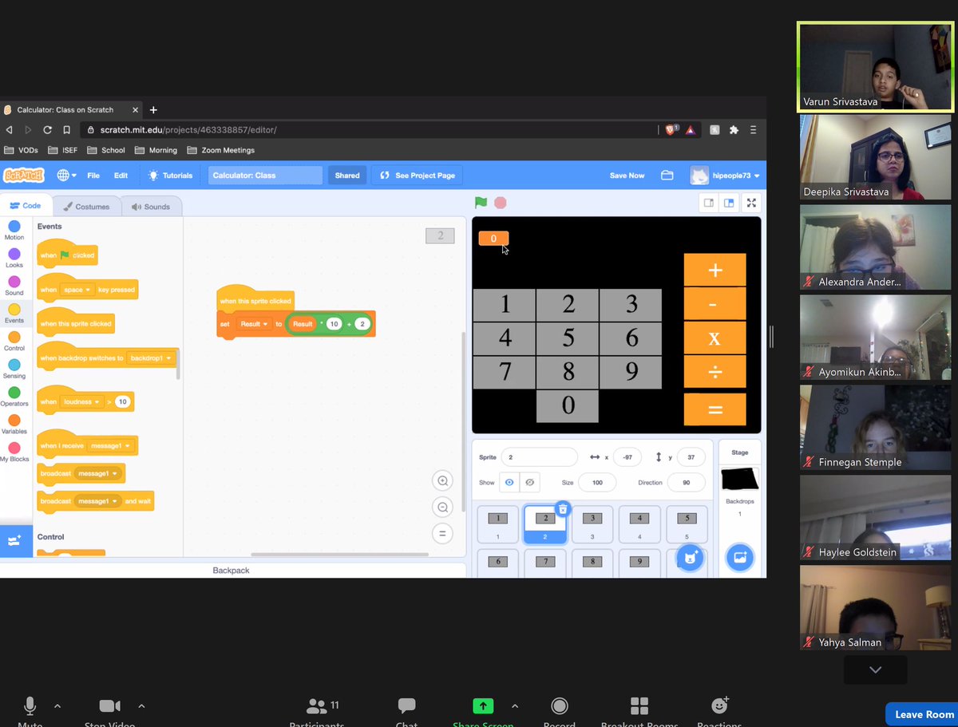Click the red stop sign icon
The image size is (958, 727).
(x=501, y=203)
